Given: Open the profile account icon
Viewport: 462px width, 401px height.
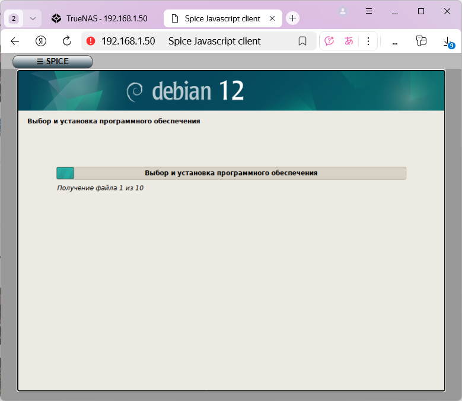Looking at the screenshot, I should pos(343,11).
